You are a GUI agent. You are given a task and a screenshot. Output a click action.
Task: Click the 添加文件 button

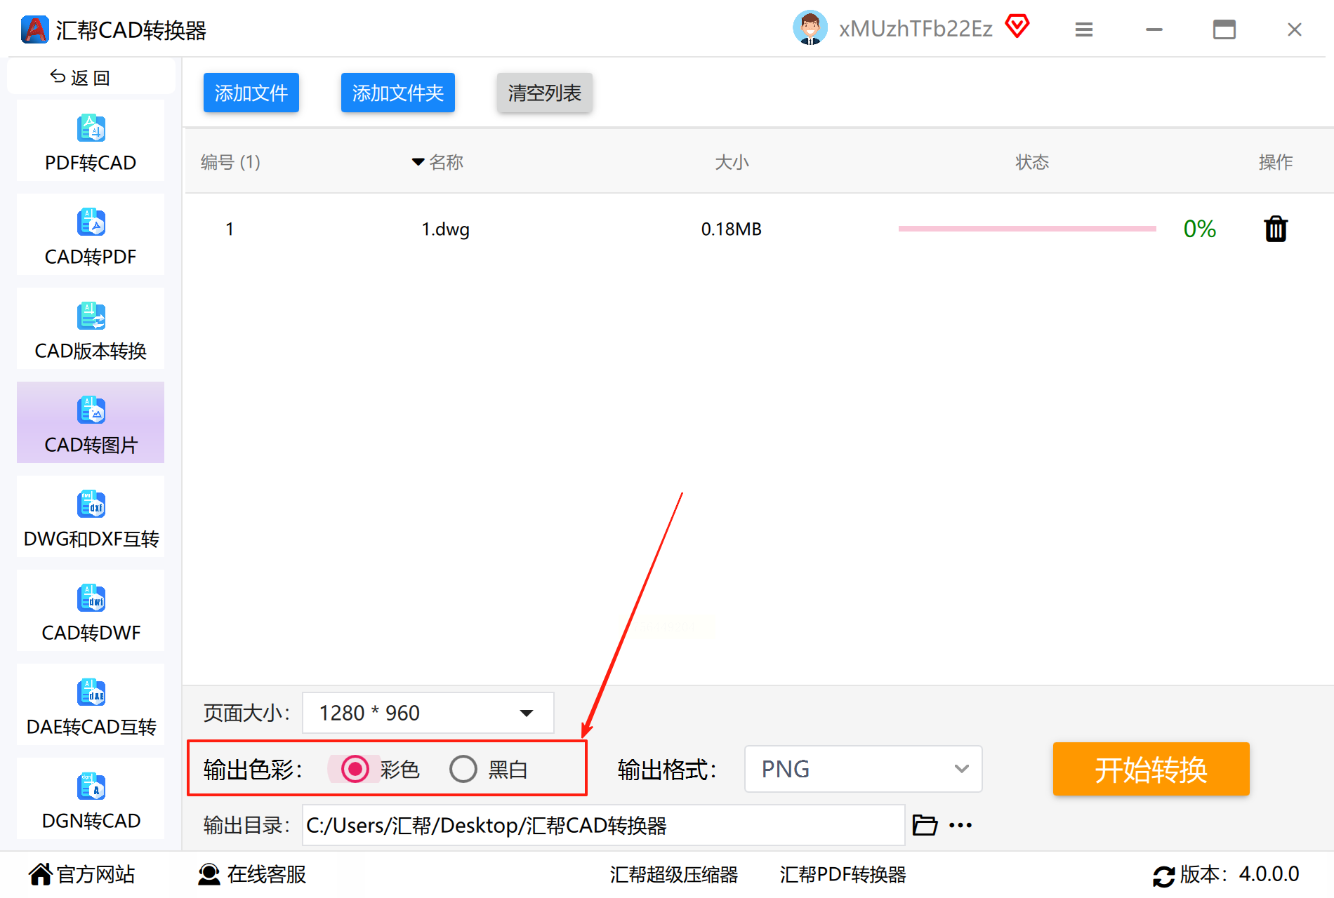(251, 93)
